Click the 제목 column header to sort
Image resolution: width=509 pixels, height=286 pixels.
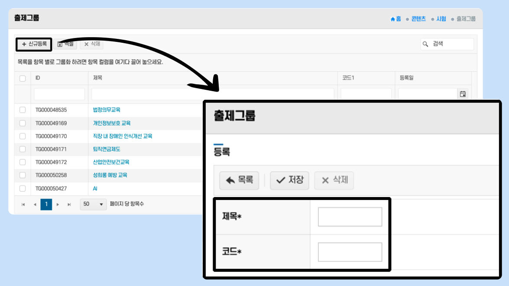pyautogui.click(x=97, y=78)
